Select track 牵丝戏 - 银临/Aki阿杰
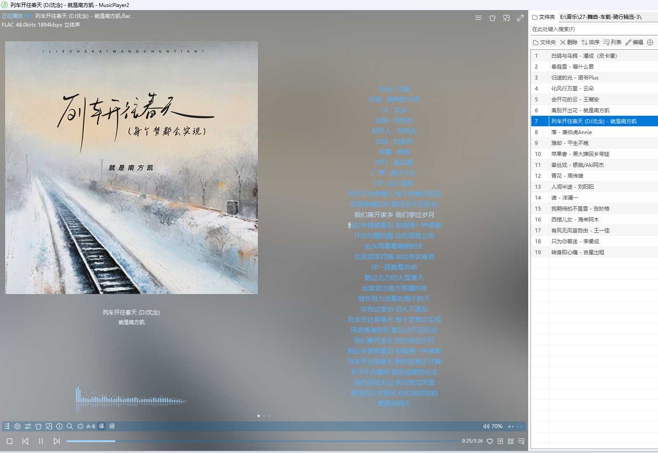The height and width of the screenshot is (453, 658). point(594,165)
